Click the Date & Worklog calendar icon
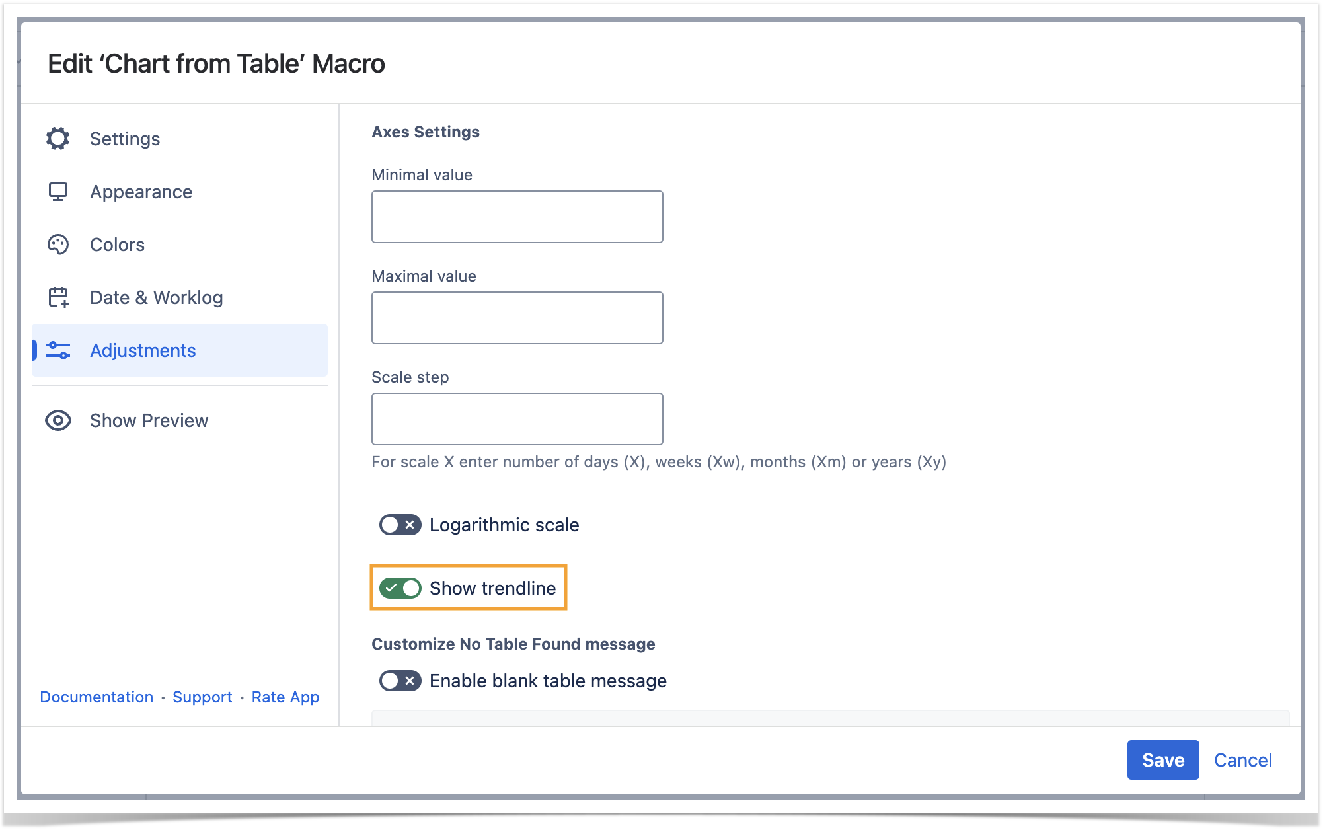1327x832 pixels. [x=58, y=297]
